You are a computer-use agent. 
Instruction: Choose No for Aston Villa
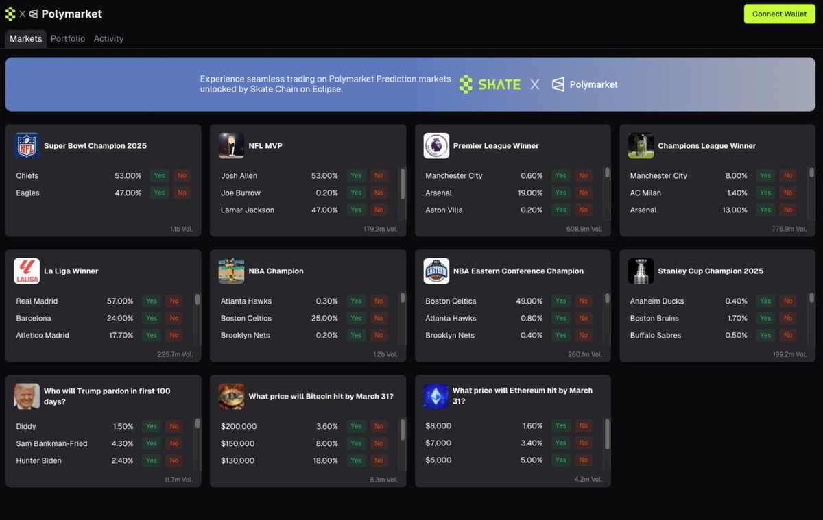(x=583, y=210)
